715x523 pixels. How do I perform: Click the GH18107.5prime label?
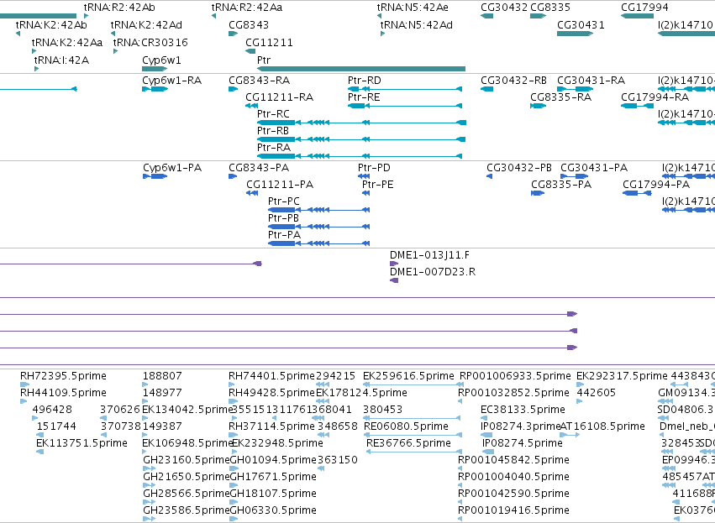(x=273, y=494)
